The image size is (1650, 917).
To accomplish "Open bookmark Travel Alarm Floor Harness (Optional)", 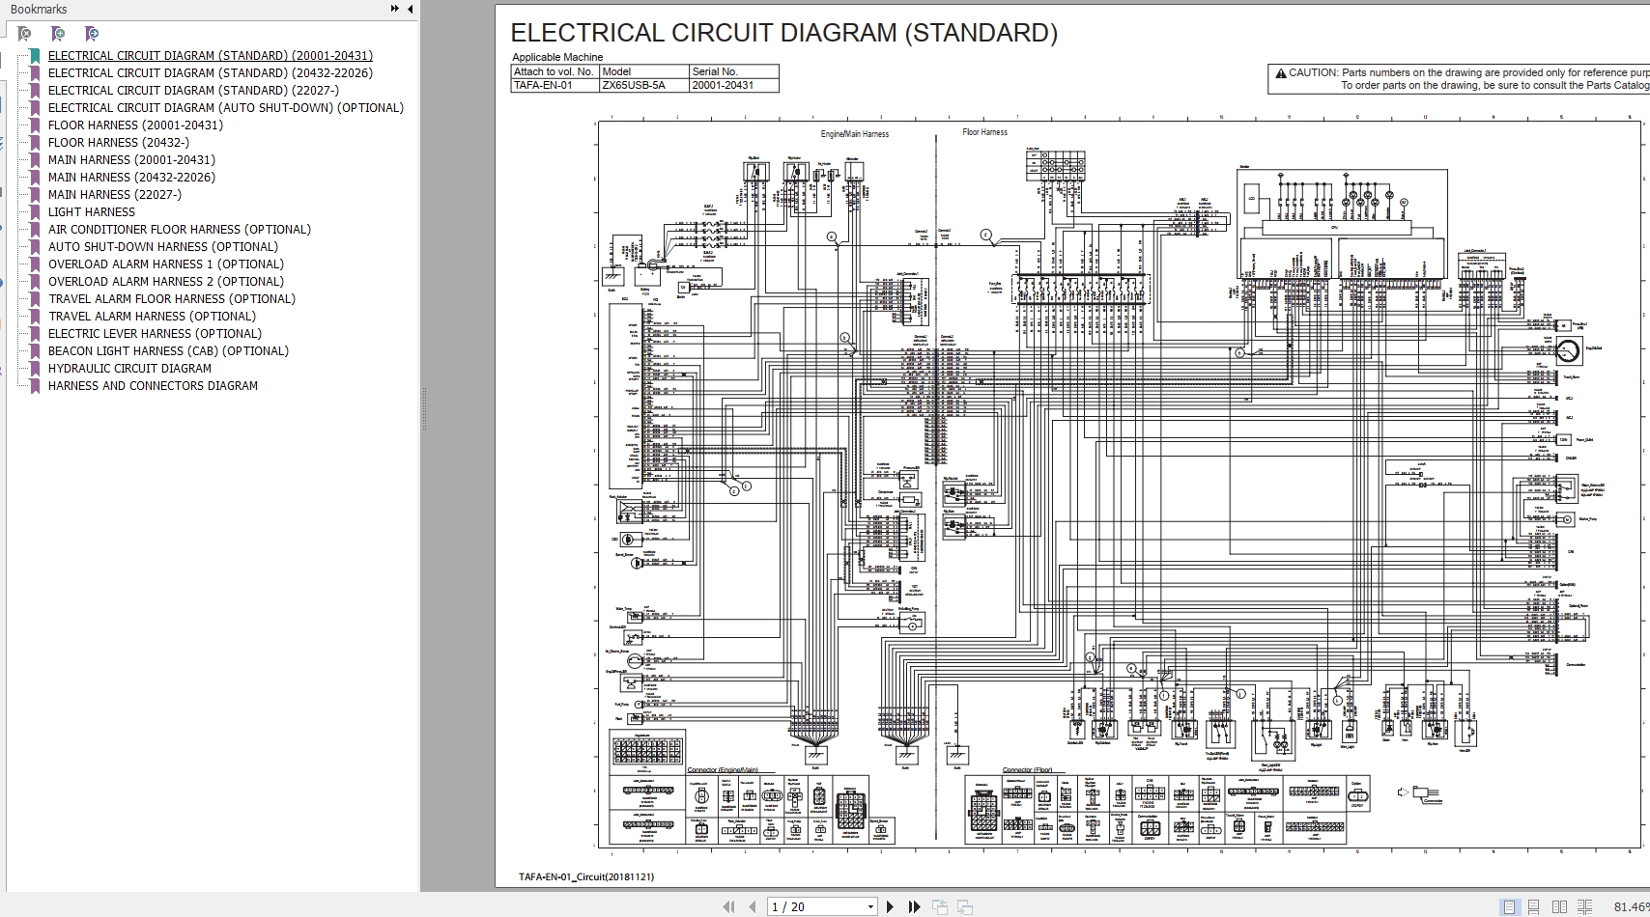I will [x=172, y=299].
